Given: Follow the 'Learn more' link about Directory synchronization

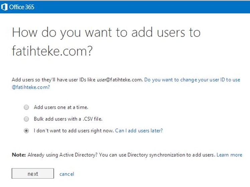Looking at the screenshot, I should coord(229,155).
